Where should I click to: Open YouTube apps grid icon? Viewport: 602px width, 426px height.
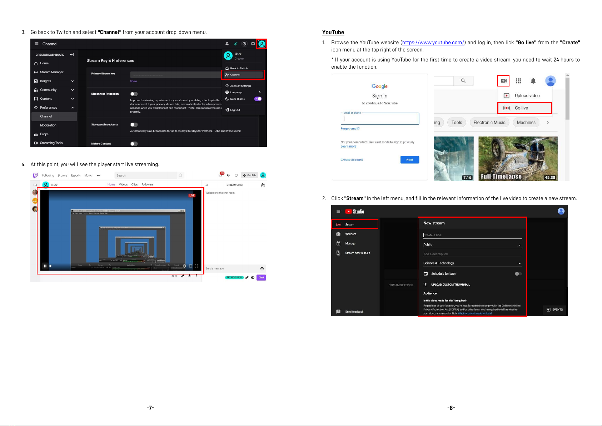518,81
